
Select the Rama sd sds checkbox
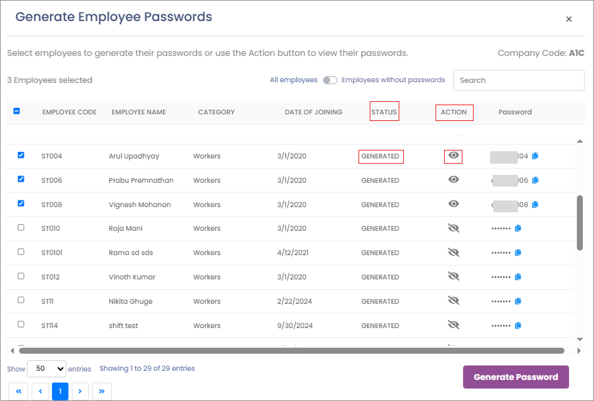coord(21,252)
